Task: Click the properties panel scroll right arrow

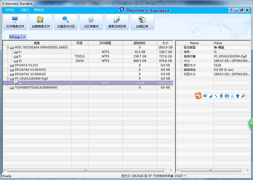Action: 248,170
